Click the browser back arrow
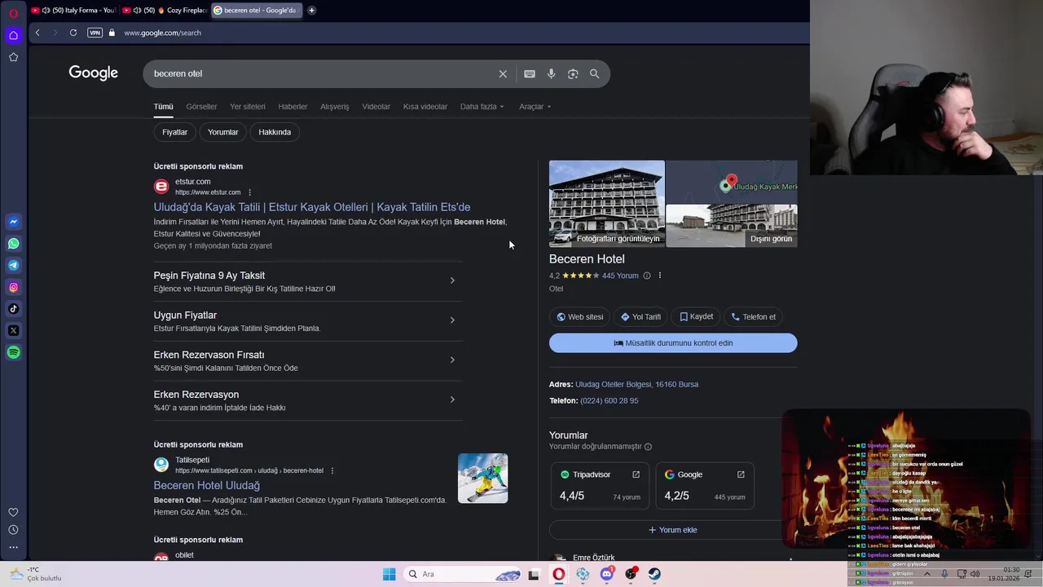Viewport: 1043px width, 587px height. point(37,33)
